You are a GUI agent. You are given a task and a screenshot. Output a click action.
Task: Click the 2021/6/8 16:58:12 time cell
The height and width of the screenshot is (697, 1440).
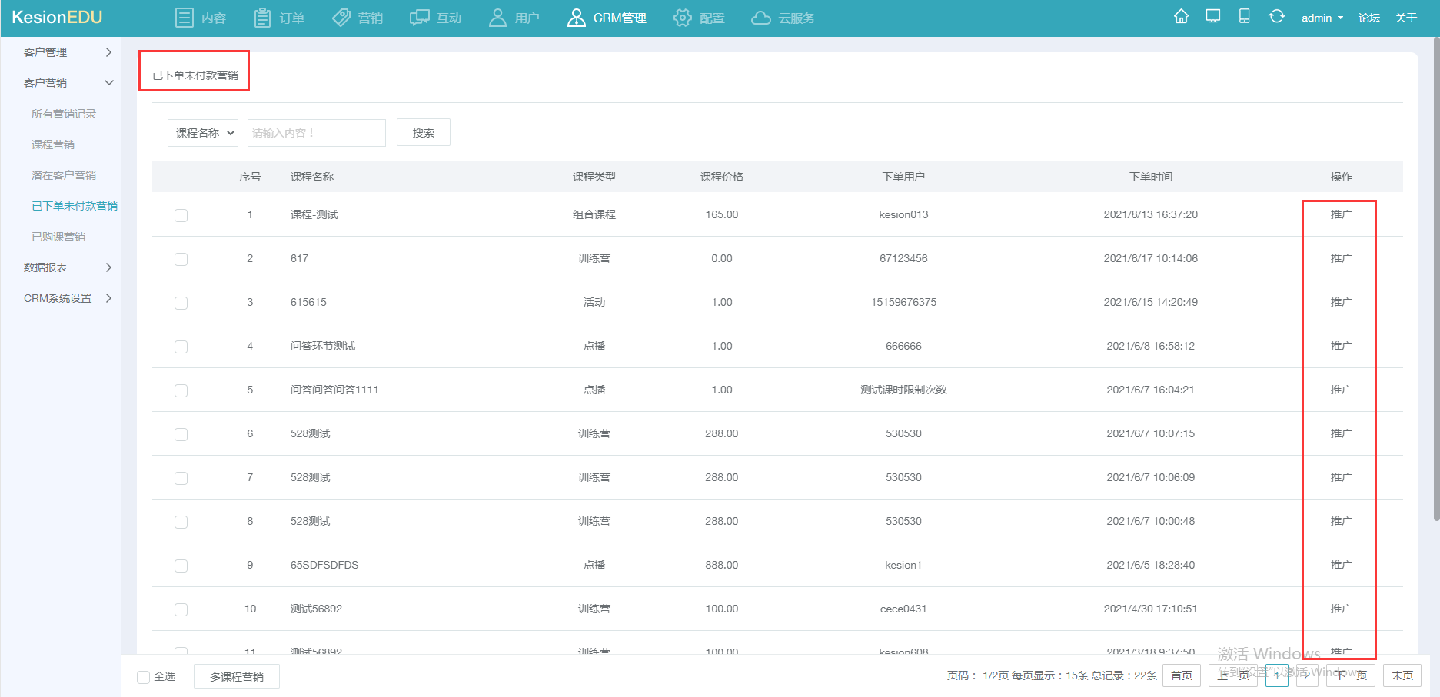[1150, 346]
